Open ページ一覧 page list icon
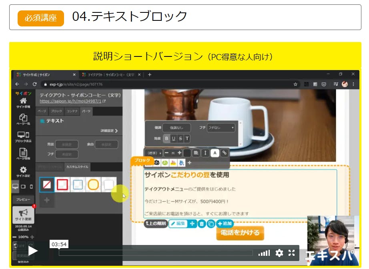 [23, 119]
